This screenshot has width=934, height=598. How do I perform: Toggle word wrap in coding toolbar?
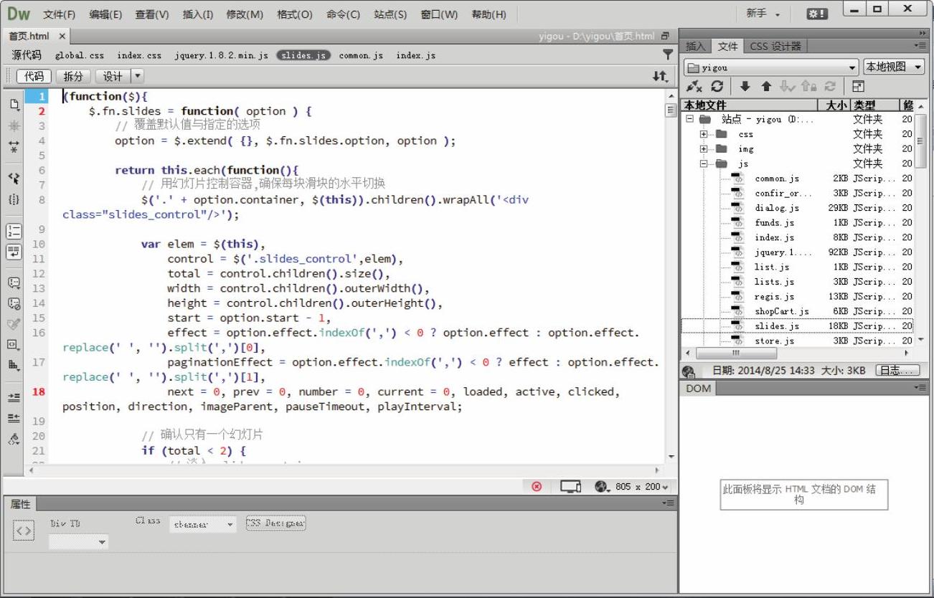[x=14, y=252]
